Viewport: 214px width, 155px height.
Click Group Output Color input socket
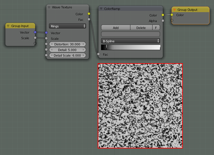172,15
